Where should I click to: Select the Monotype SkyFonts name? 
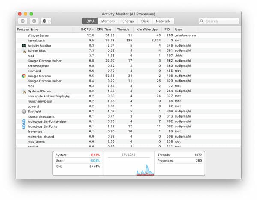point(42,126)
